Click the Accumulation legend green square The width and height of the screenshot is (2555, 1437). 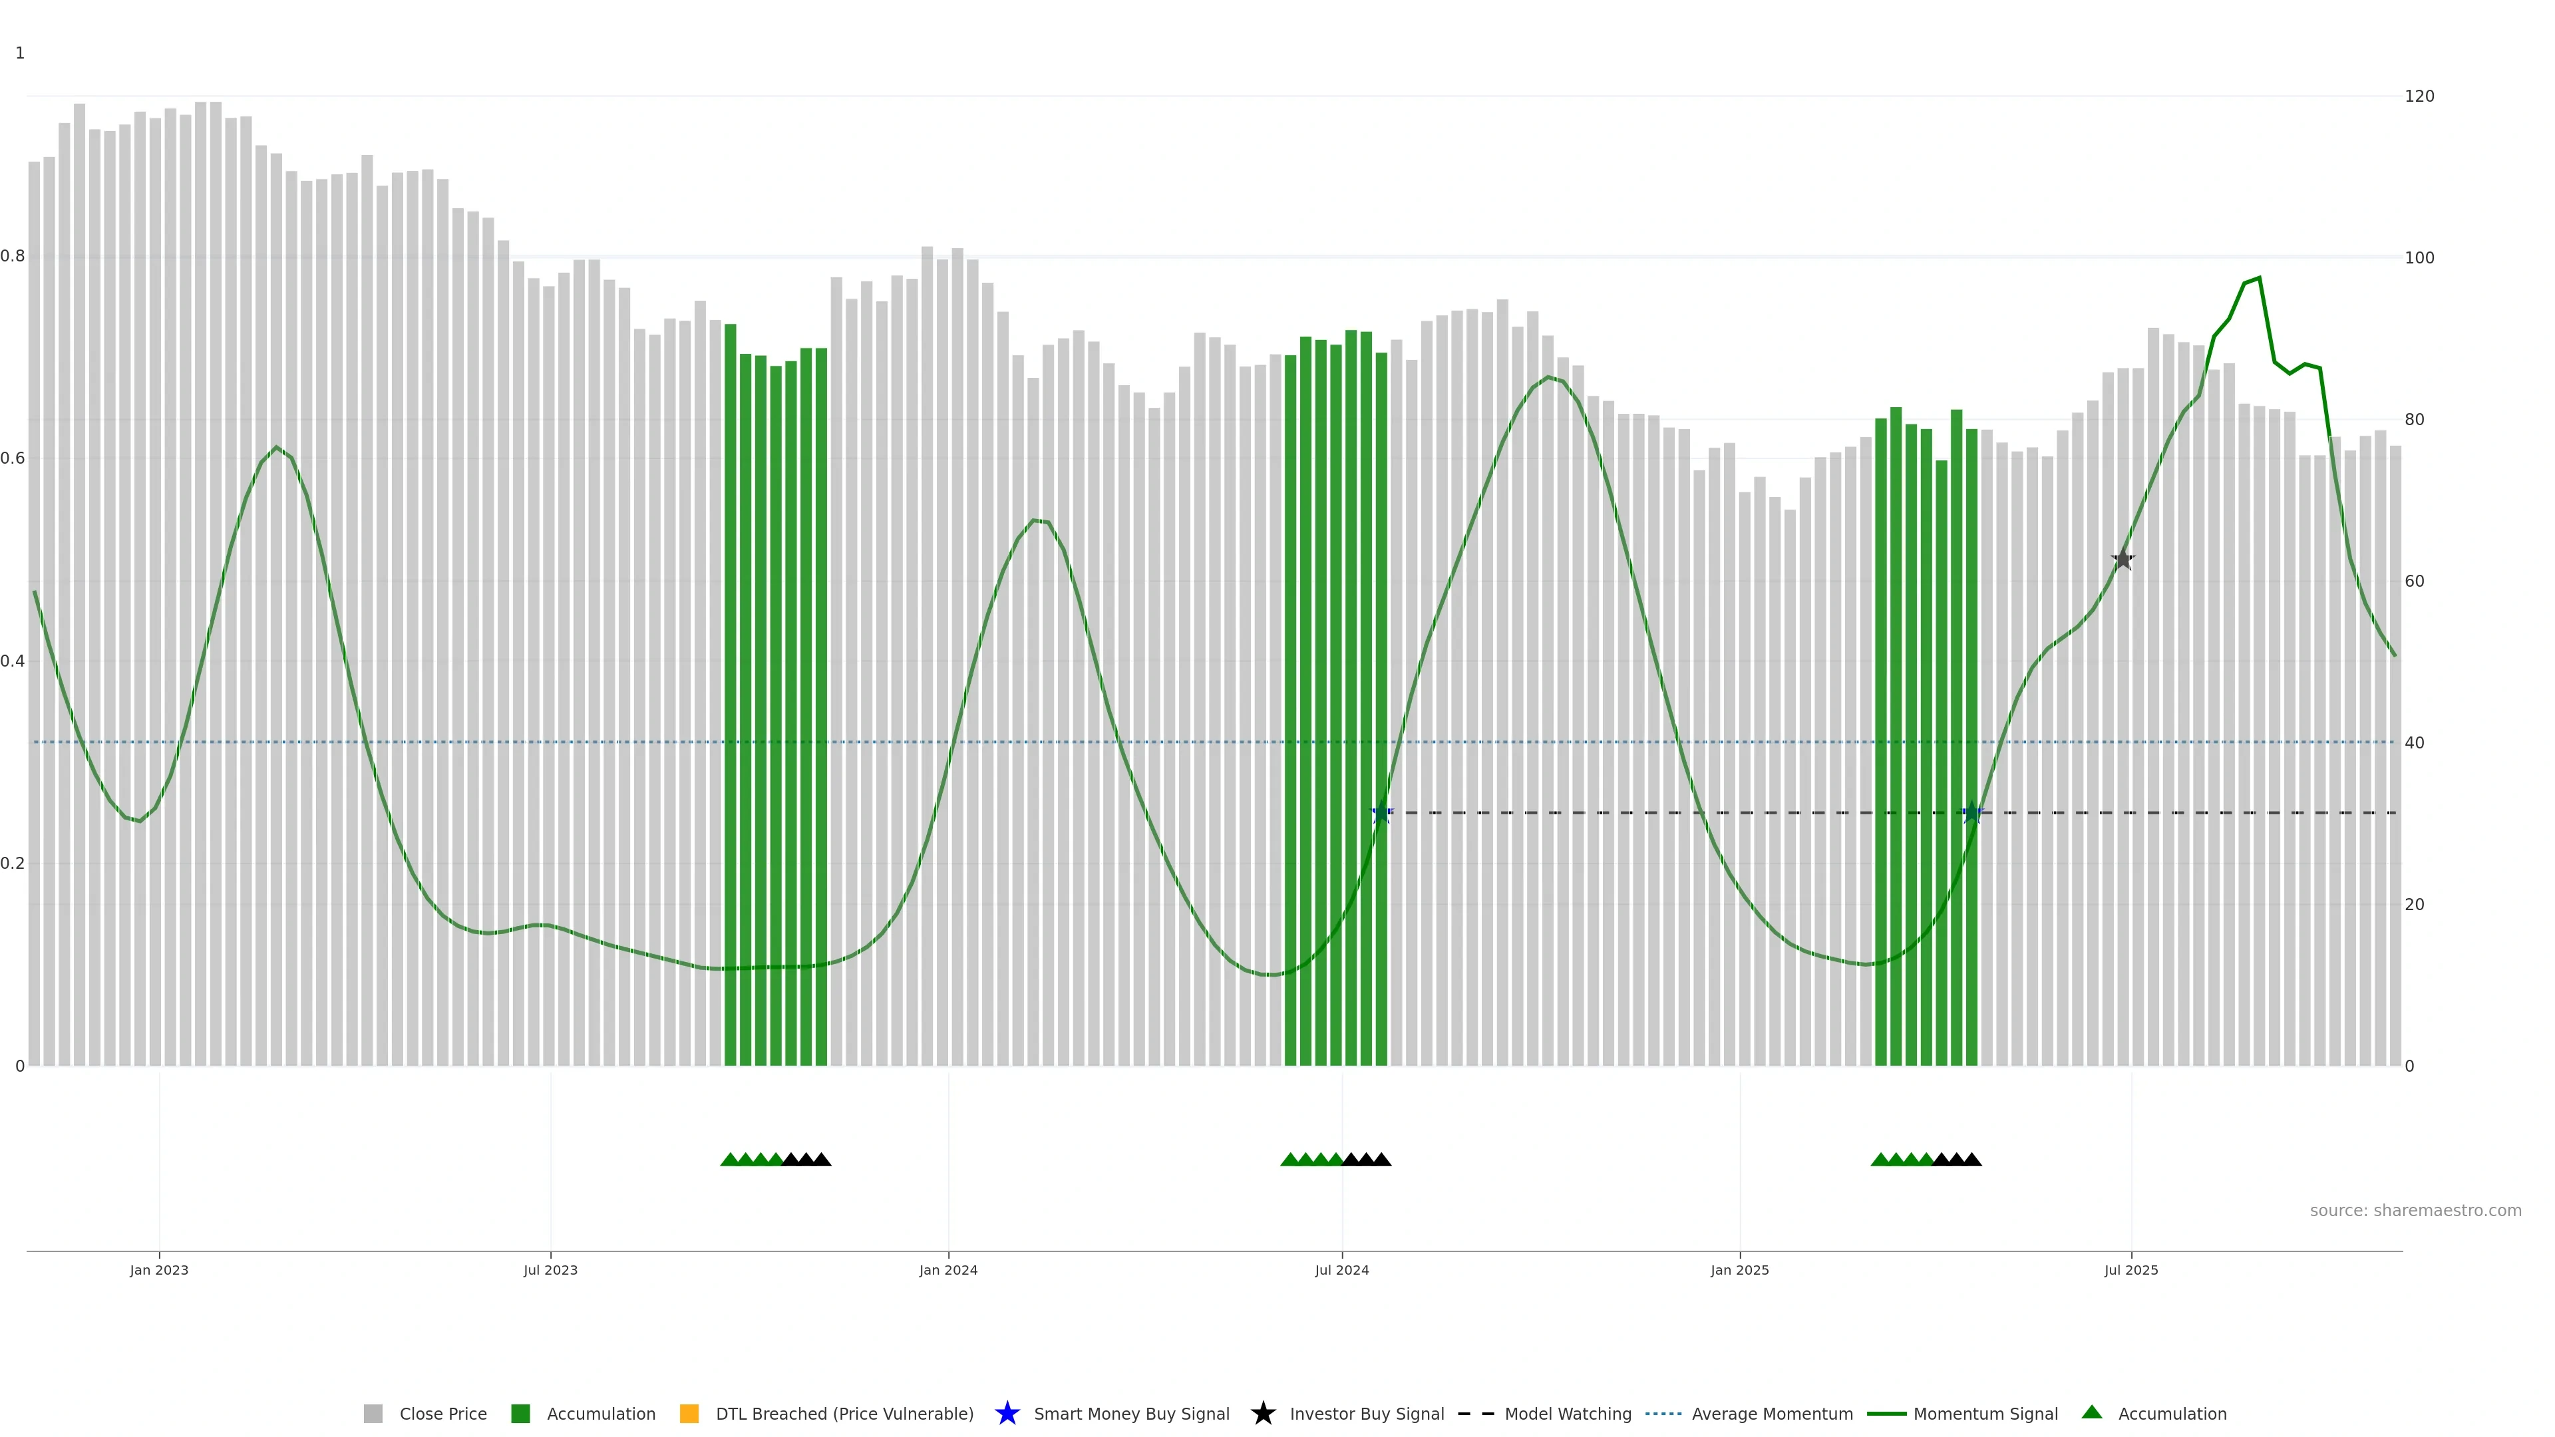tap(520, 1414)
